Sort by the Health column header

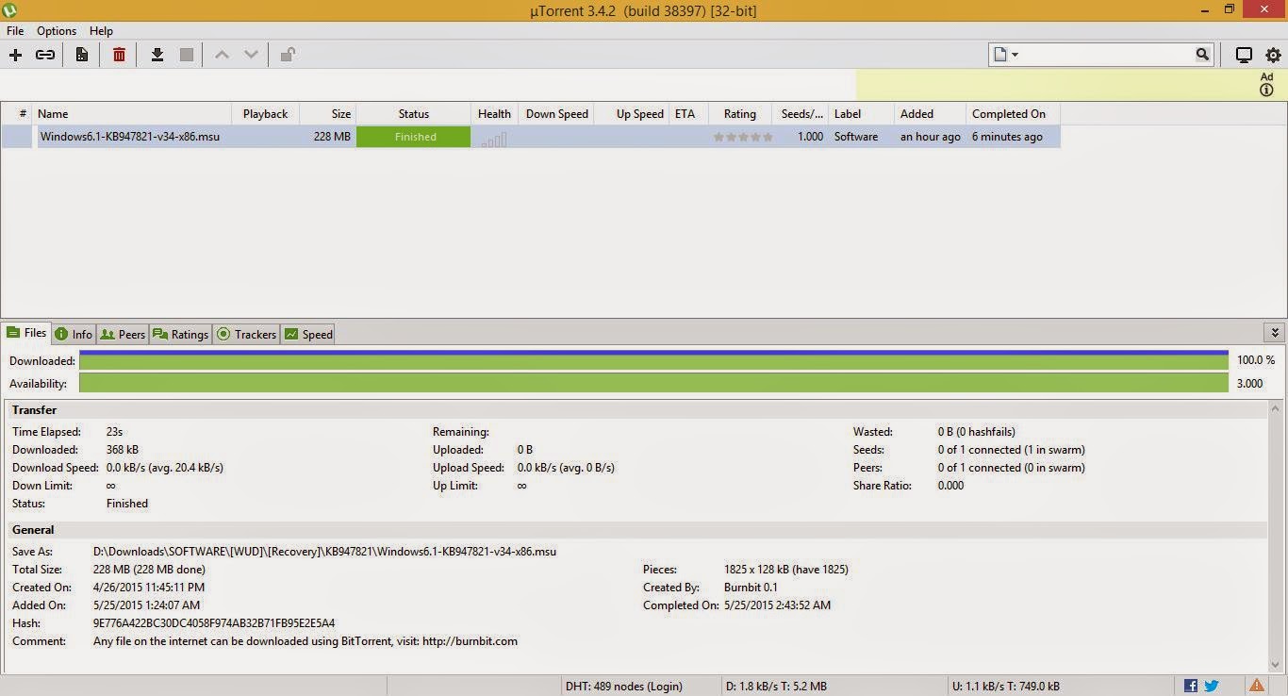coord(494,113)
